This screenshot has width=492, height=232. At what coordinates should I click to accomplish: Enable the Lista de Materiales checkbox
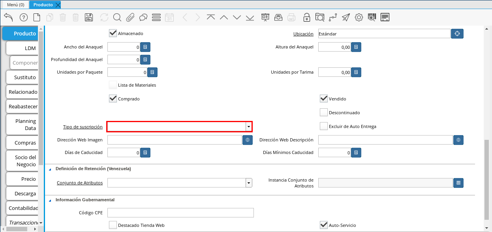click(x=113, y=85)
